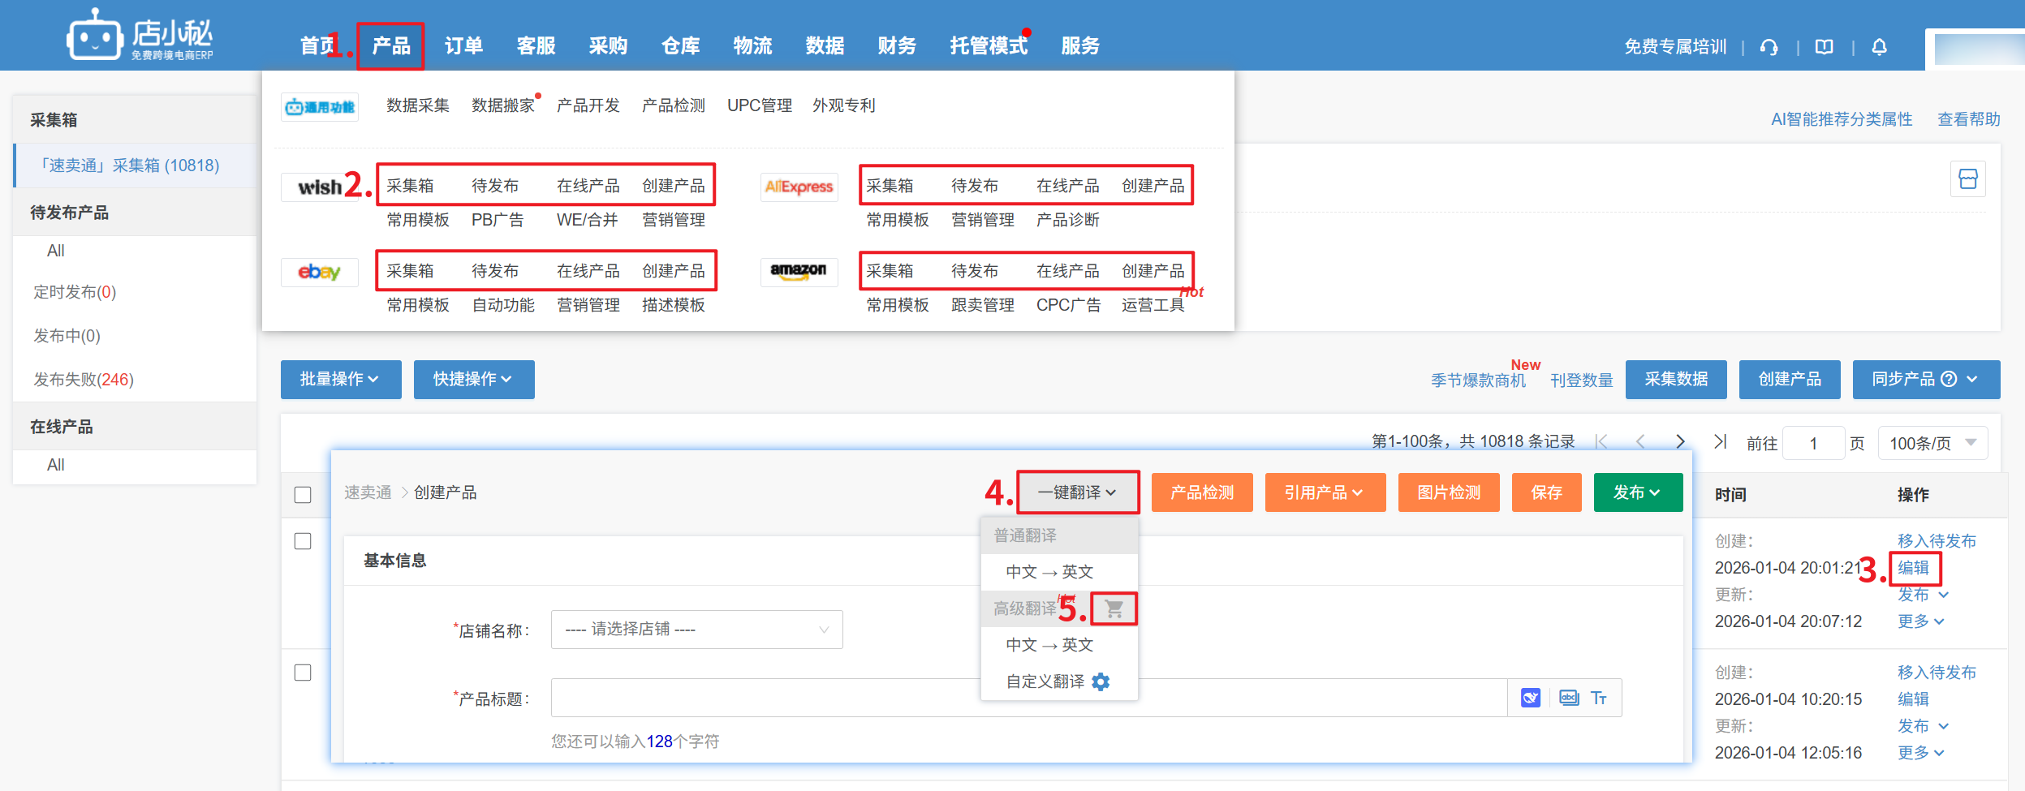This screenshot has height=791, width=2025.
Task: Click the store icon button
Action: [1967, 179]
